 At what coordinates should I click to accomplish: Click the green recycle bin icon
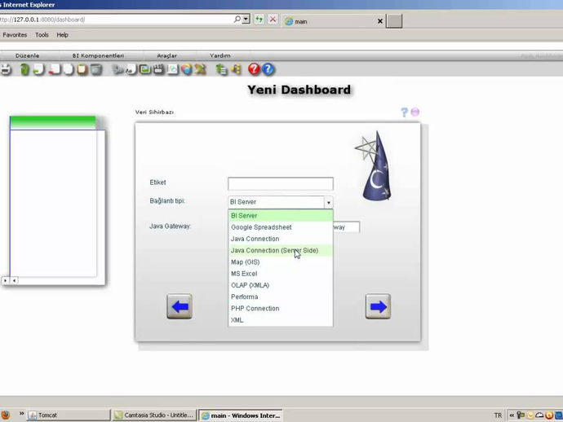pyautogui.click(x=24, y=69)
